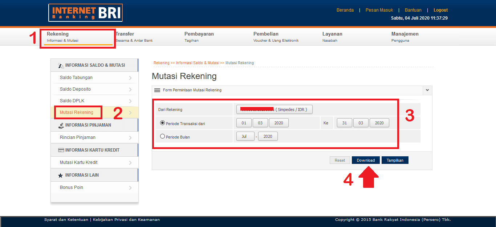The width and height of the screenshot is (496, 227).
Task: Open the start day dropdown showing 01
Action: (244, 123)
